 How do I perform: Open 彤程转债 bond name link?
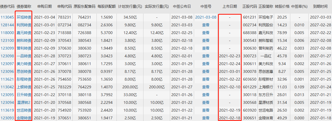(24, 79)
